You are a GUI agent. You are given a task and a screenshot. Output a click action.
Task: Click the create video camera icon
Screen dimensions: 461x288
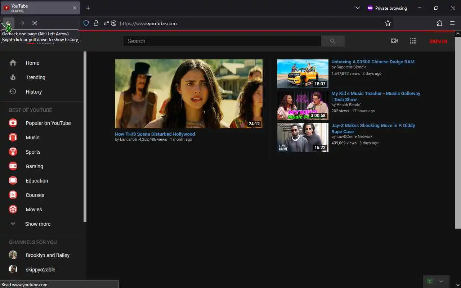(394, 41)
